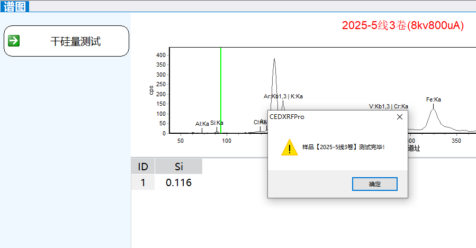Close the CEDXRFPro dialog with X
Viewport: 476px width, 248px height.
400,116
